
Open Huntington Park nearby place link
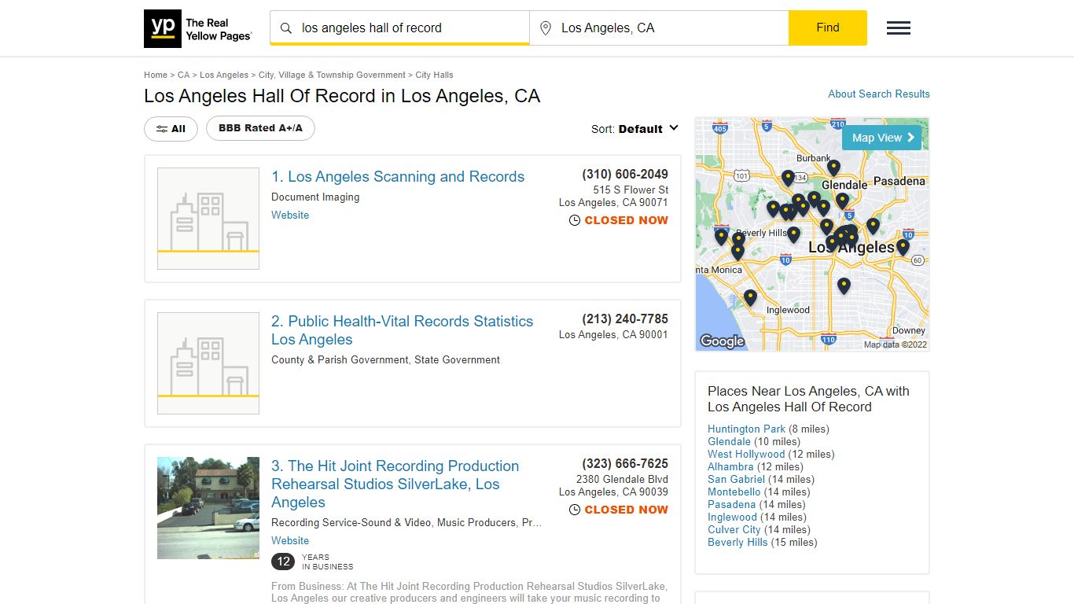coord(746,429)
